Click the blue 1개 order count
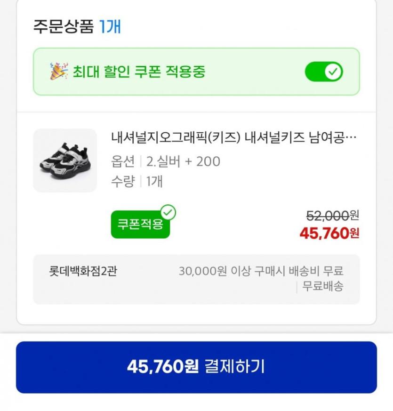This screenshot has width=393, height=411. [x=110, y=26]
